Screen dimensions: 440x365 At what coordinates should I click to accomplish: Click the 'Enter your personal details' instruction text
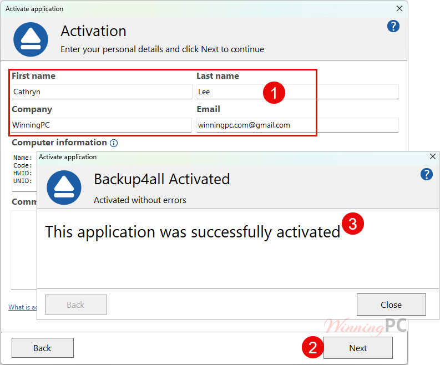[x=162, y=49]
